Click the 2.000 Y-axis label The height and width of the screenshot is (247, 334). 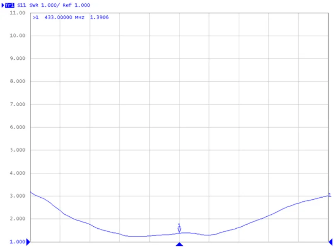pos(17,218)
